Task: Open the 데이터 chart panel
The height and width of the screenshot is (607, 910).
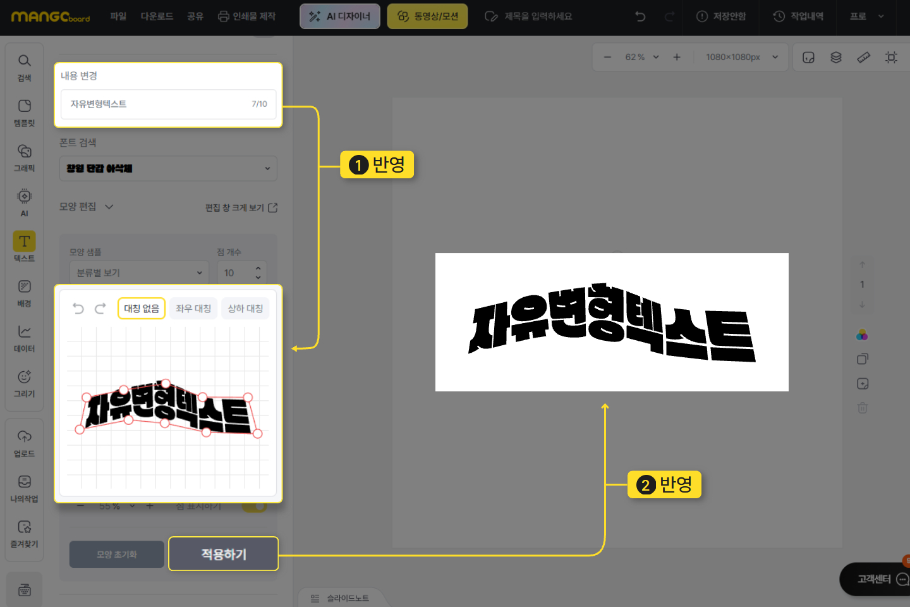Action: point(24,338)
